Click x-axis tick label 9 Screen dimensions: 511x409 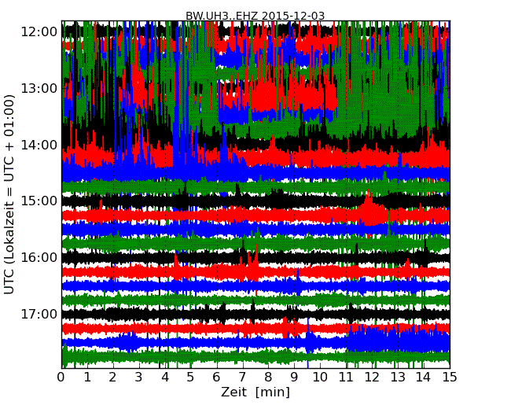coord(294,377)
